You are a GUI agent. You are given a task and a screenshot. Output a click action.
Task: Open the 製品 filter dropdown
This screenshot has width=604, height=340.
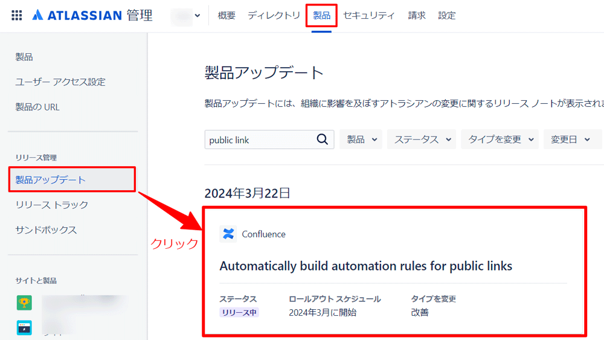(361, 140)
